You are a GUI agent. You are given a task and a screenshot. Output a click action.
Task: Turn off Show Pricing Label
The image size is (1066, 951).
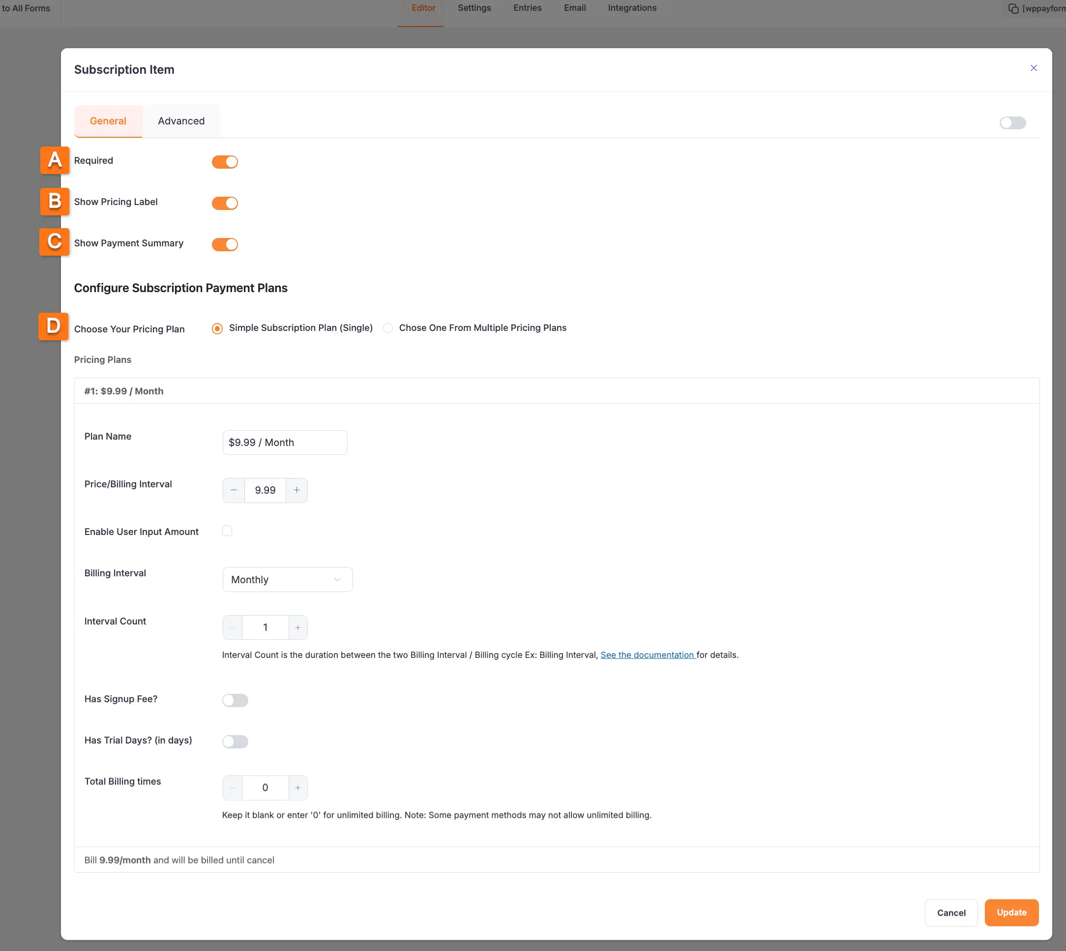225,203
